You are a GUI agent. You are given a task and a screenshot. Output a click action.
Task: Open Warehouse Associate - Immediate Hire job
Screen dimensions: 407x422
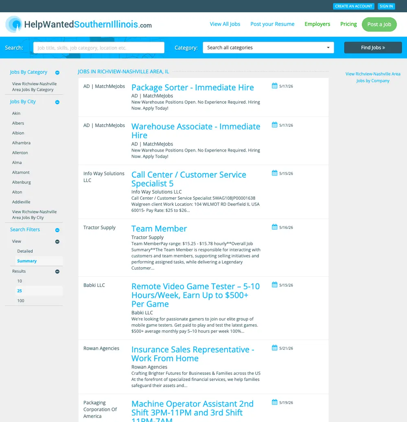point(196,131)
